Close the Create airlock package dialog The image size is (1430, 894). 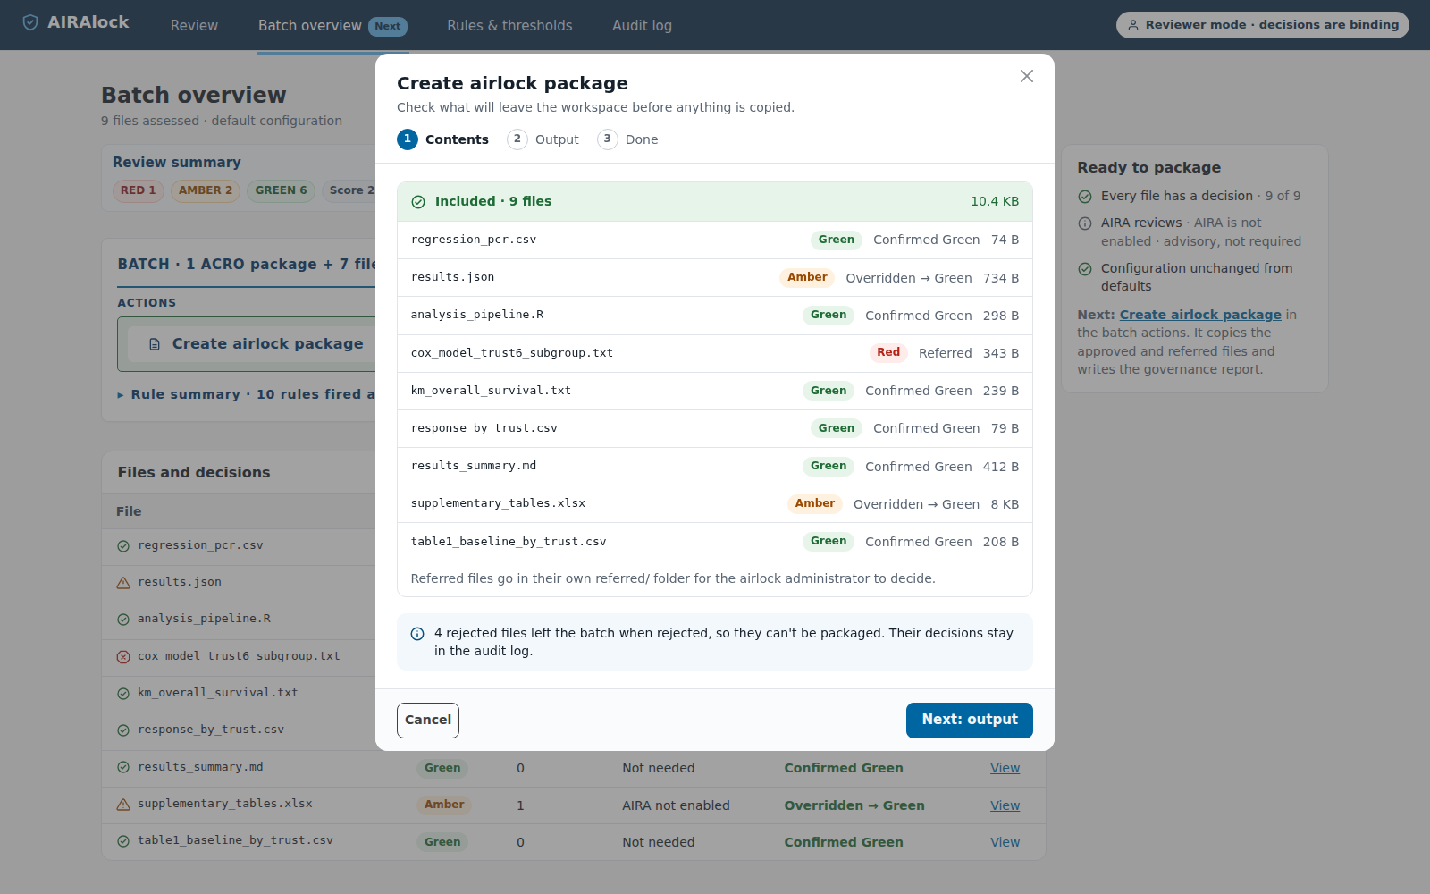(1027, 76)
